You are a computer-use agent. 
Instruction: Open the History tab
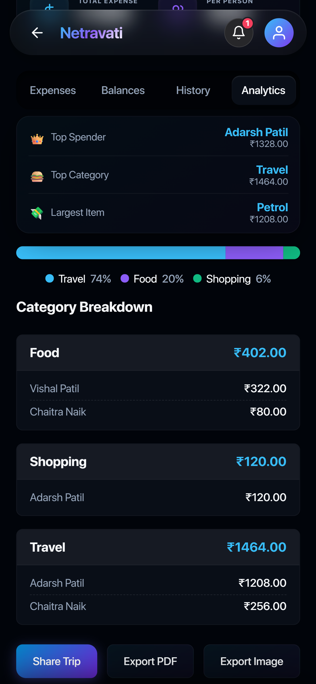pos(193,90)
